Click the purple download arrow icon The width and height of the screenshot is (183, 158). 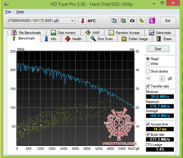[152, 21]
